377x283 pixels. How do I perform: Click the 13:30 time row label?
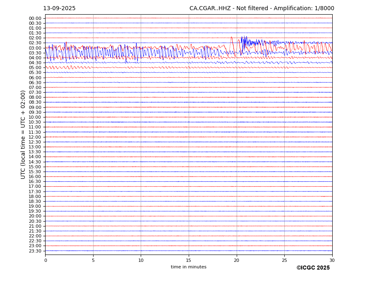pos(35,152)
